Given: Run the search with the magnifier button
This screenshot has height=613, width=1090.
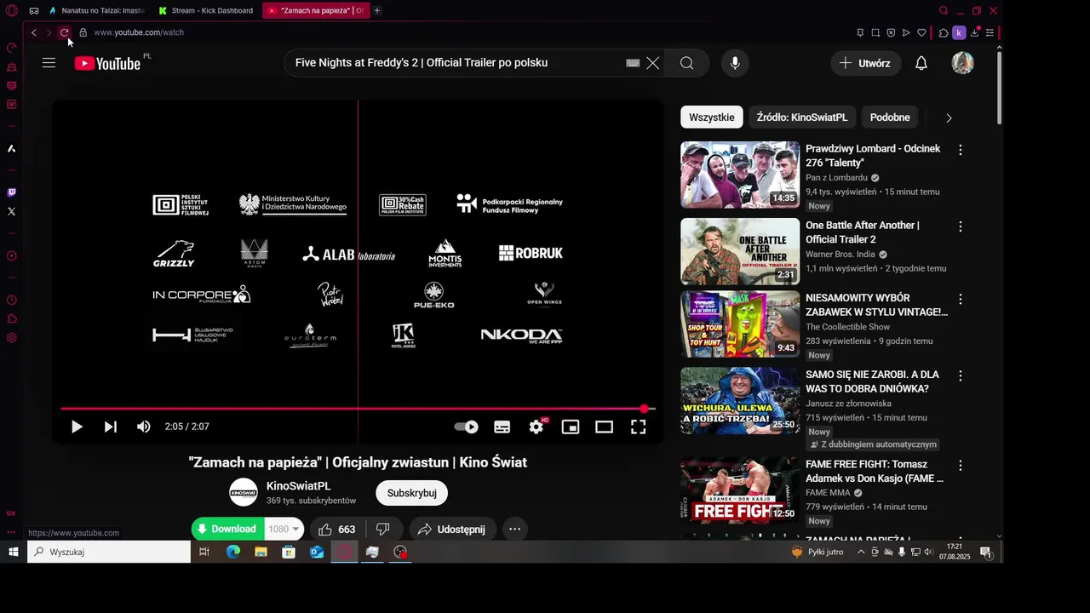Looking at the screenshot, I should [687, 63].
